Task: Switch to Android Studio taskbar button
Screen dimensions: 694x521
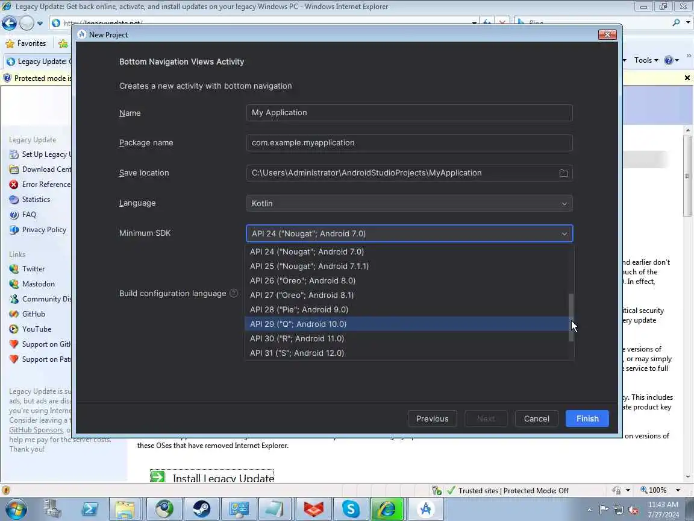Action: [x=425, y=509]
